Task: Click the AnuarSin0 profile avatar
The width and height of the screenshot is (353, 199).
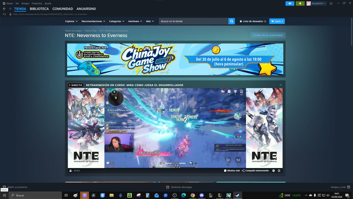Action: (309, 4)
